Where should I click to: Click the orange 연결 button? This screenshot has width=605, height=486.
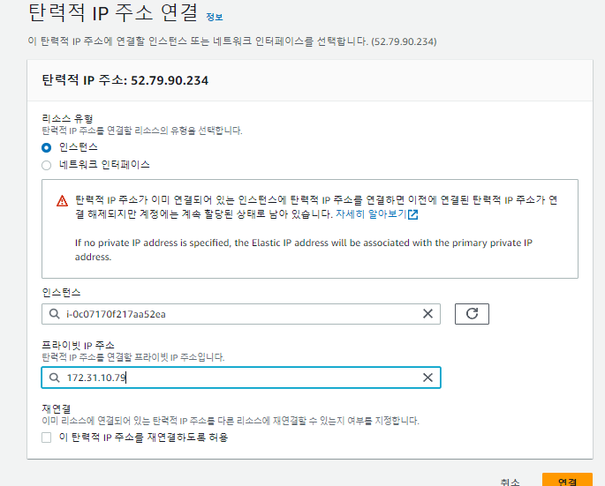[x=567, y=480]
